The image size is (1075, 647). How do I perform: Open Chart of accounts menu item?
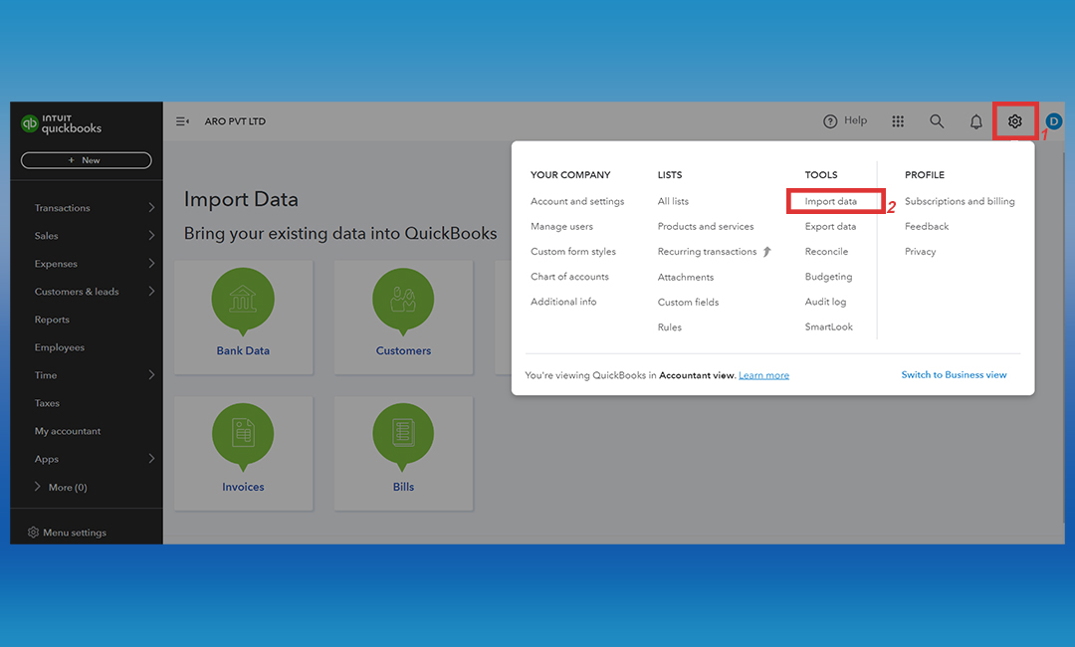(x=569, y=277)
